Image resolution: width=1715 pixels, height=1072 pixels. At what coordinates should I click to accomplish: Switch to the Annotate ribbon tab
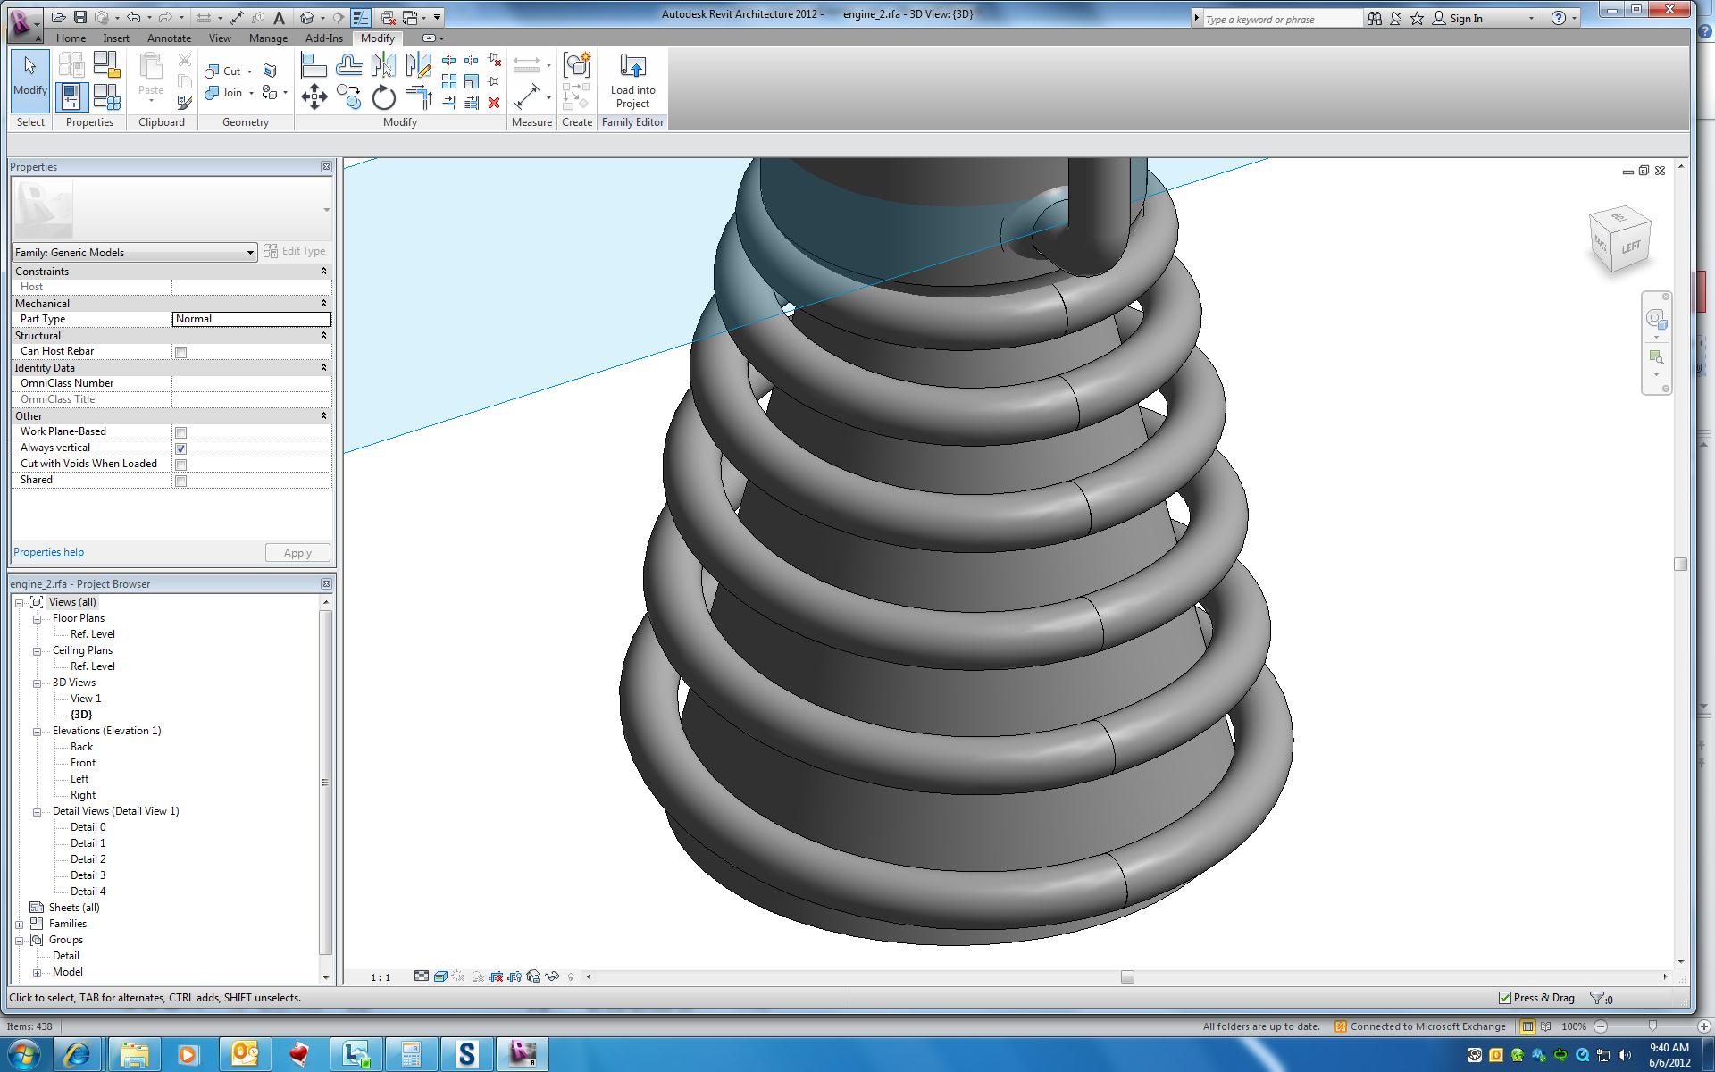pos(169,38)
